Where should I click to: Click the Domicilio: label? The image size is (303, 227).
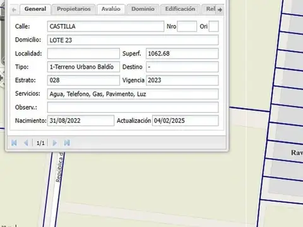point(28,40)
